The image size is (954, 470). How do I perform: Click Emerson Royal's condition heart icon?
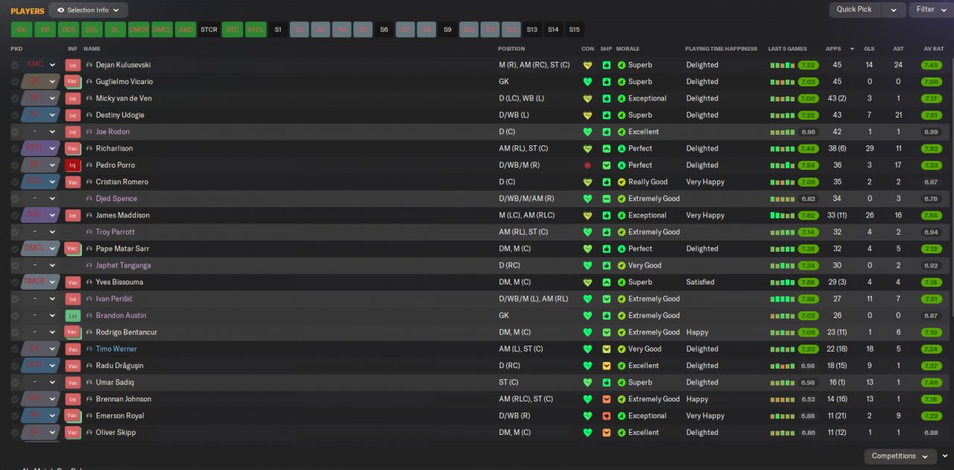587,416
